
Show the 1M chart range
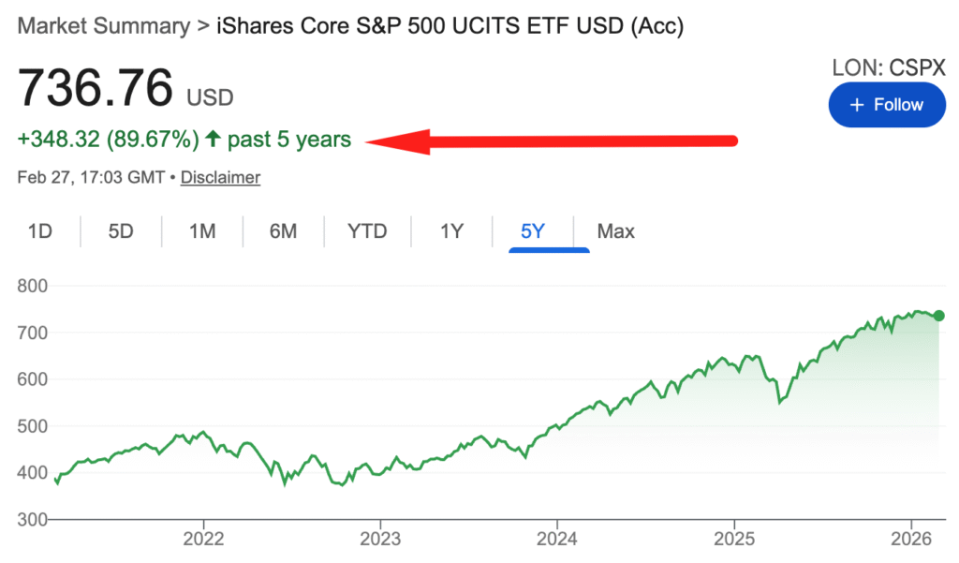(x=202, y=231)
